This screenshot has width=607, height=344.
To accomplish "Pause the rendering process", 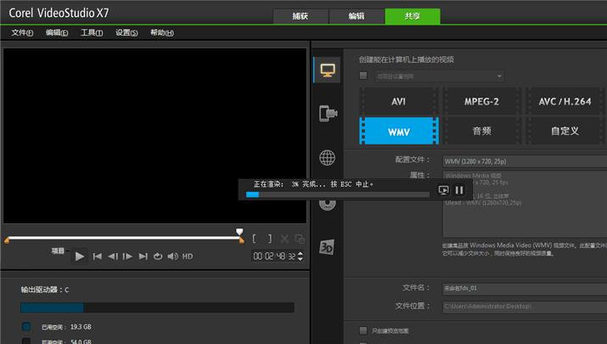I will [x=459, y=190].
